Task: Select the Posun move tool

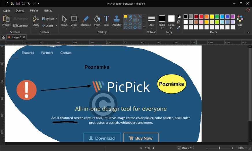Action: pyautogui.click(x=64, y=21)
